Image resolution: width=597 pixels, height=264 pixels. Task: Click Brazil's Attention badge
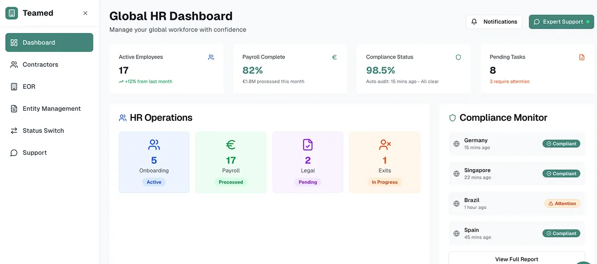(x=562, y=203)
